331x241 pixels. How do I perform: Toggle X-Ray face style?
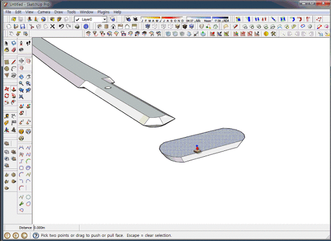147,26
